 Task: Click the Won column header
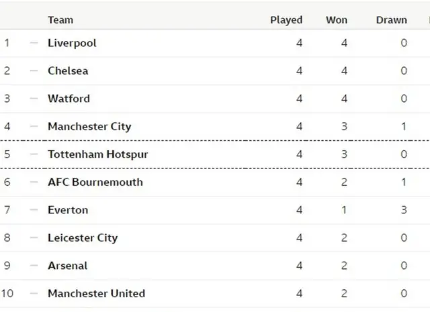[x=337, y=20]
